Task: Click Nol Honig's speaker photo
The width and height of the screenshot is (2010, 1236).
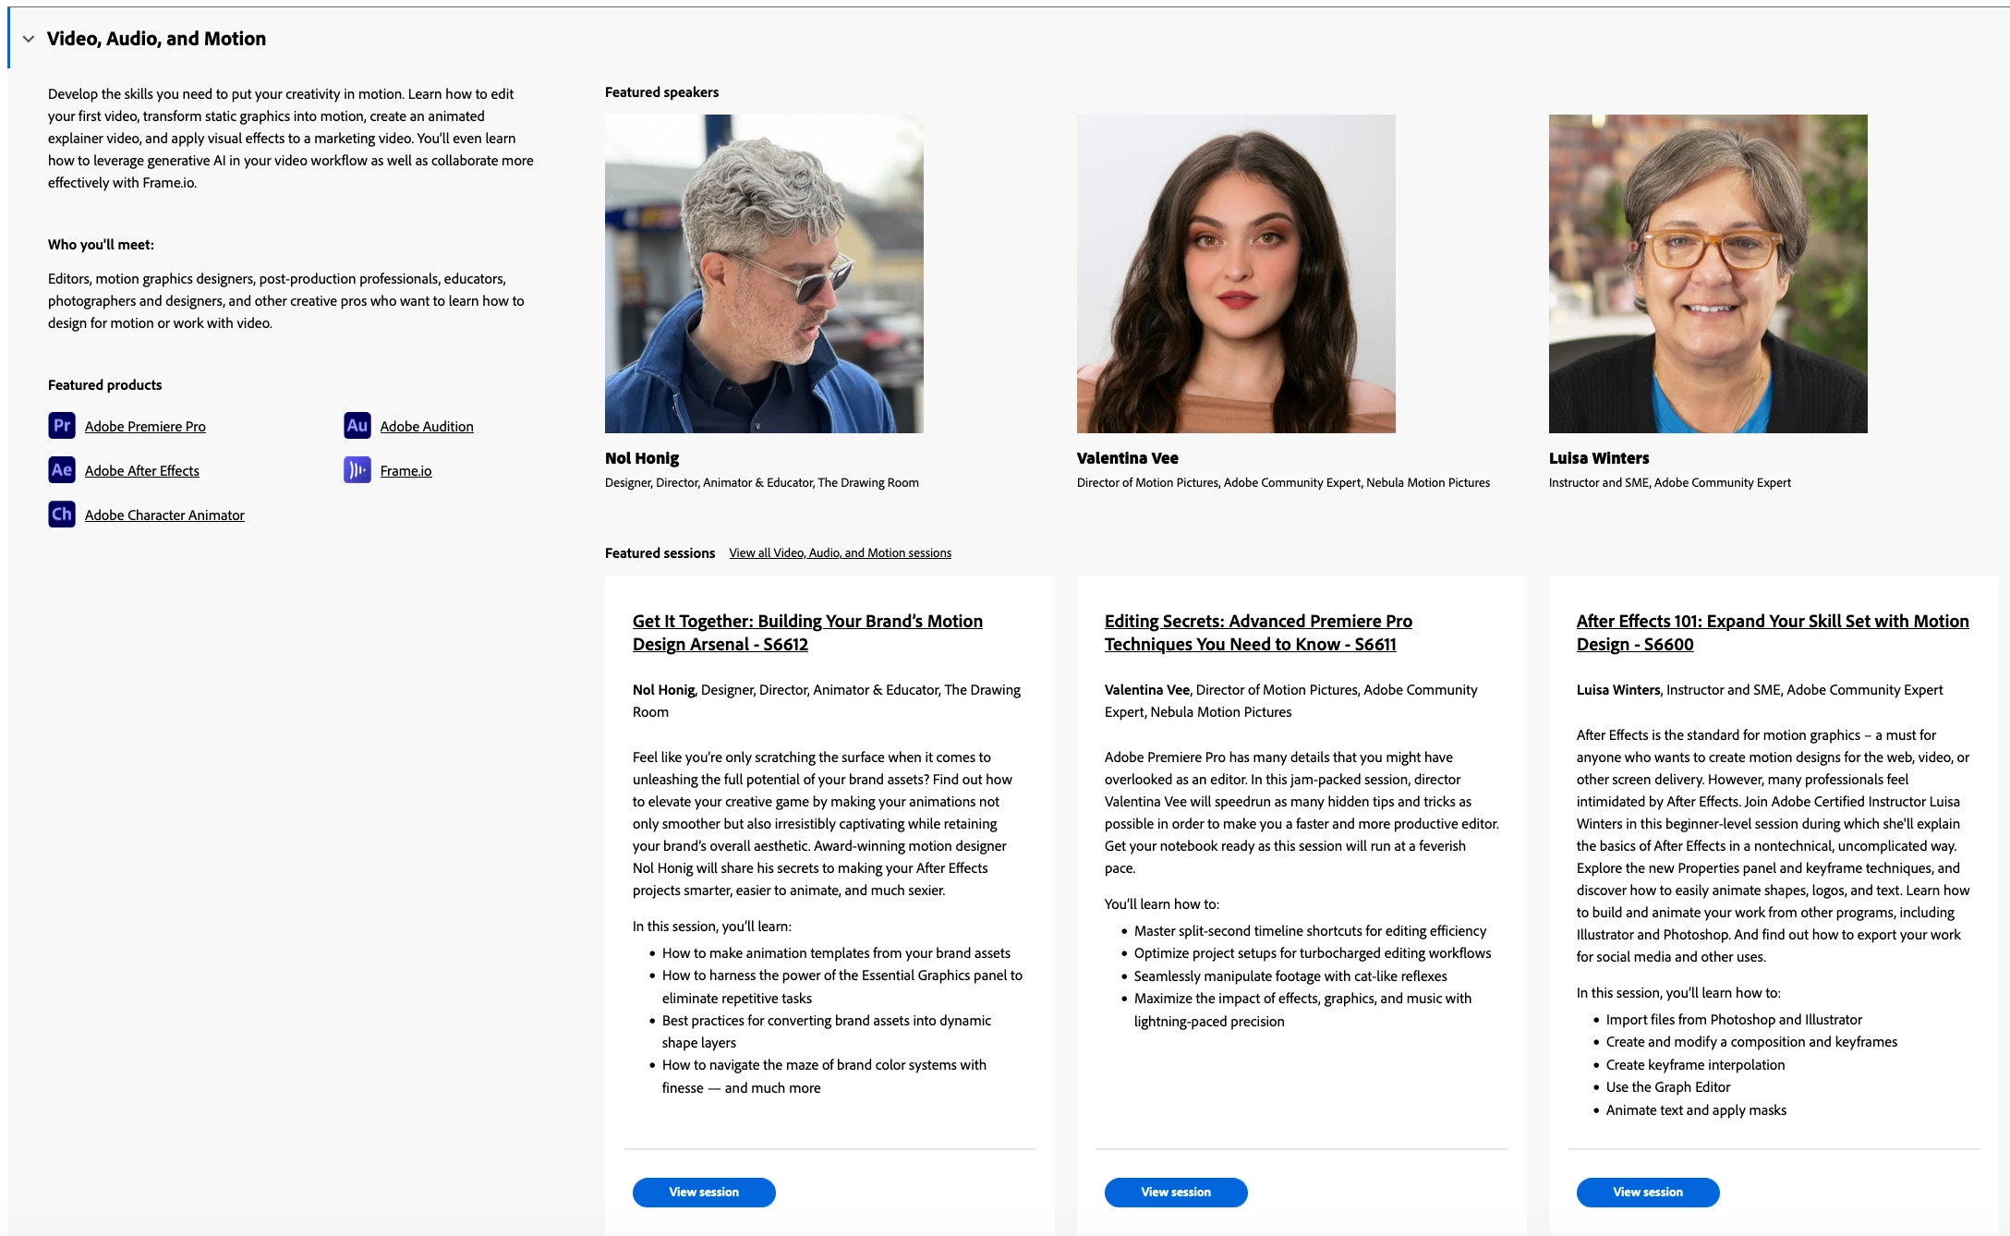Action: (764, 273)
